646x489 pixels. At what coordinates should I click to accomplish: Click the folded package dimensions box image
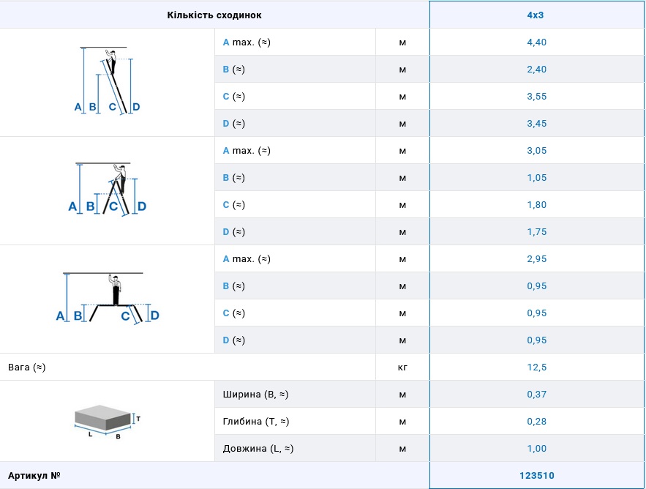(x=107, y=421)
